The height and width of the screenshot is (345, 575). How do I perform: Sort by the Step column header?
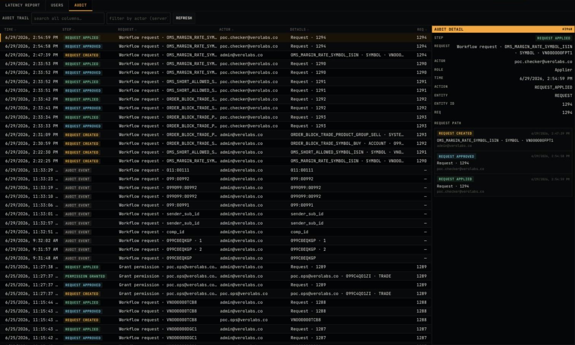point(68,29)
